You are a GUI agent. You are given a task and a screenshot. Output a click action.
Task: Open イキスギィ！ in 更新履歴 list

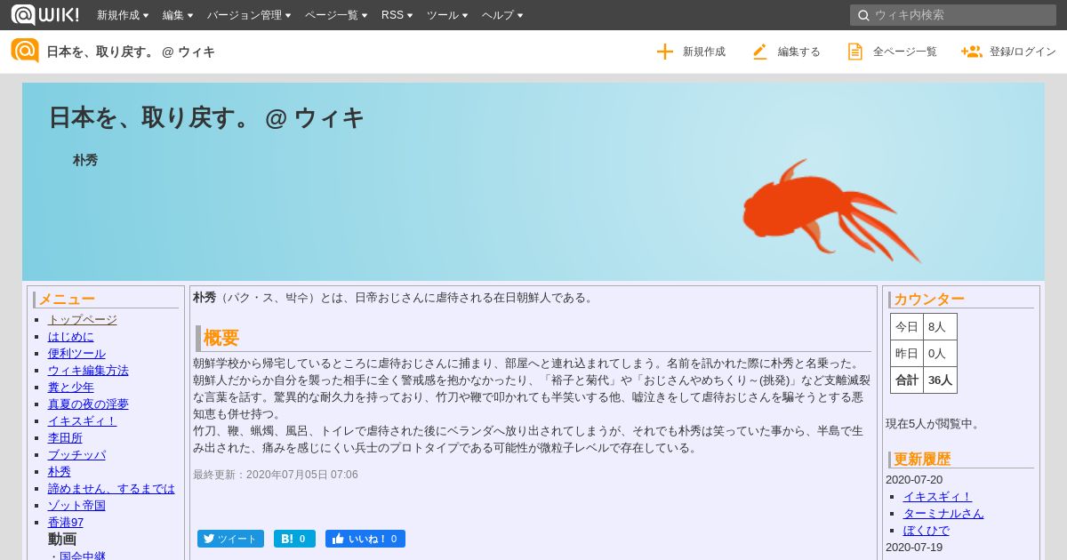[x=937, y=496]
